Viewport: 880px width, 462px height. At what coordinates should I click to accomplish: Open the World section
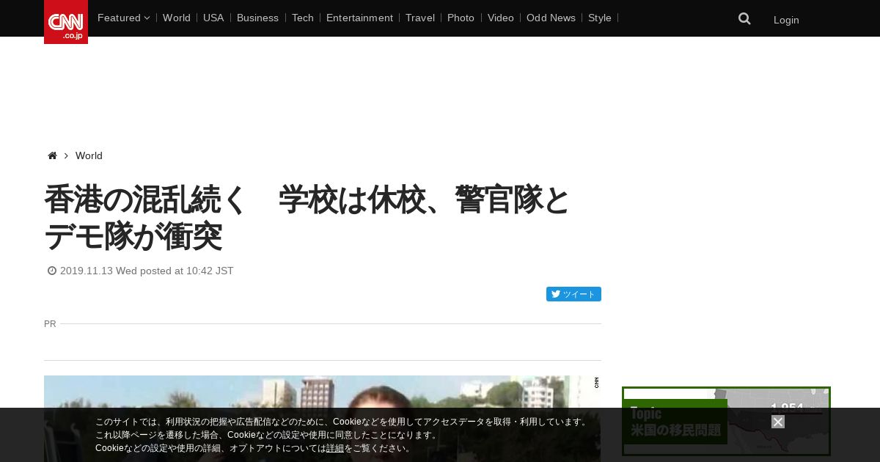pos(177,18)
